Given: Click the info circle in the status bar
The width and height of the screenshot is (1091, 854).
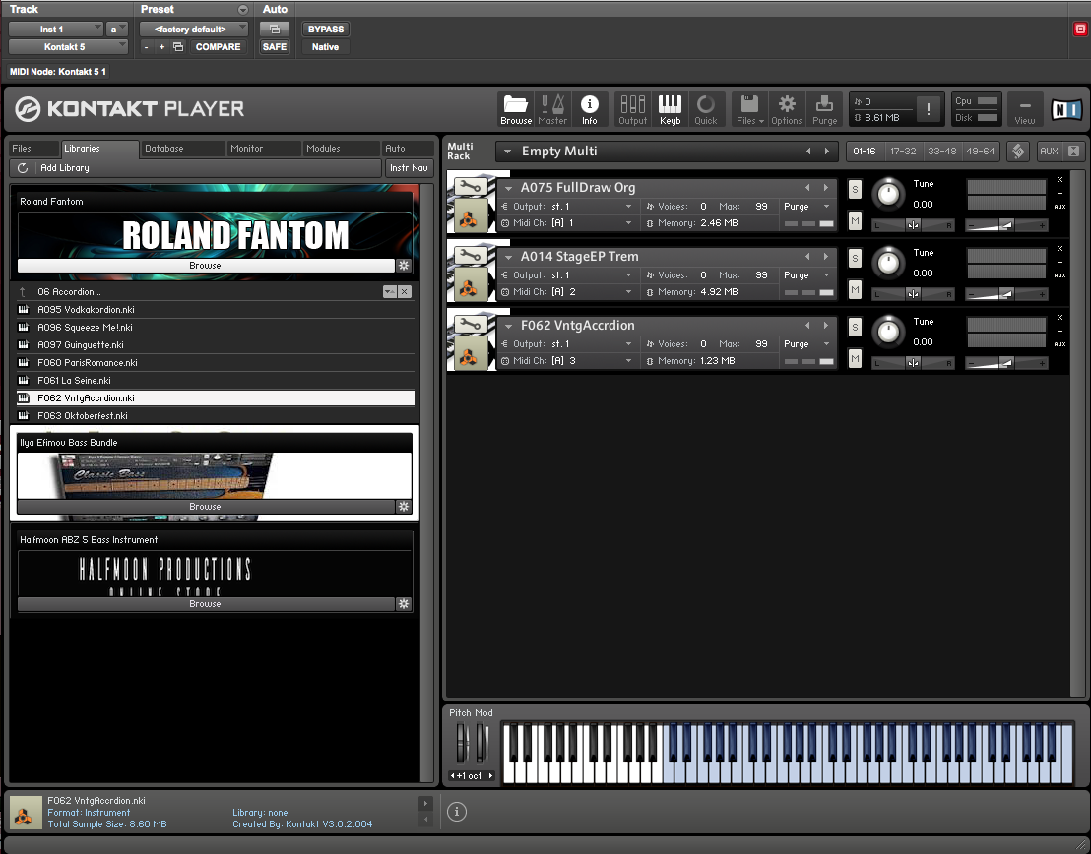Looking at the screenshot, I should 457,811.
